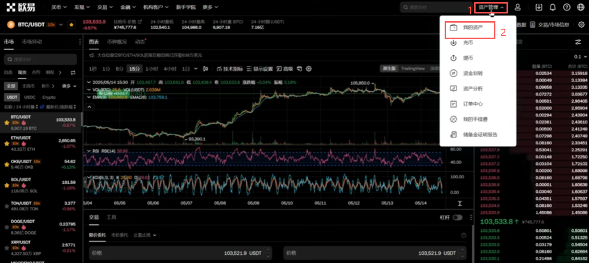Open order book filter settings icon

click(578, 42)
